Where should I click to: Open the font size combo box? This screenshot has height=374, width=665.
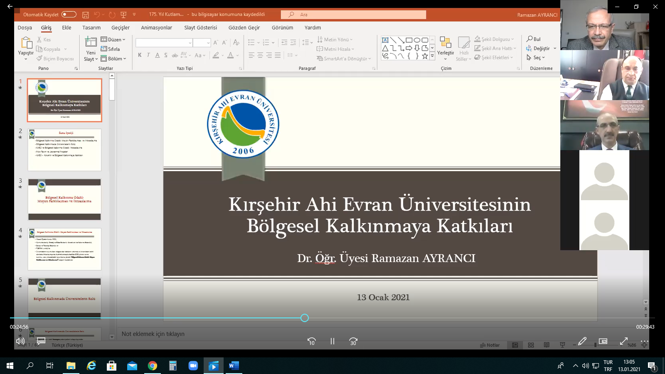pyautogui.click(x=202, y=43)
